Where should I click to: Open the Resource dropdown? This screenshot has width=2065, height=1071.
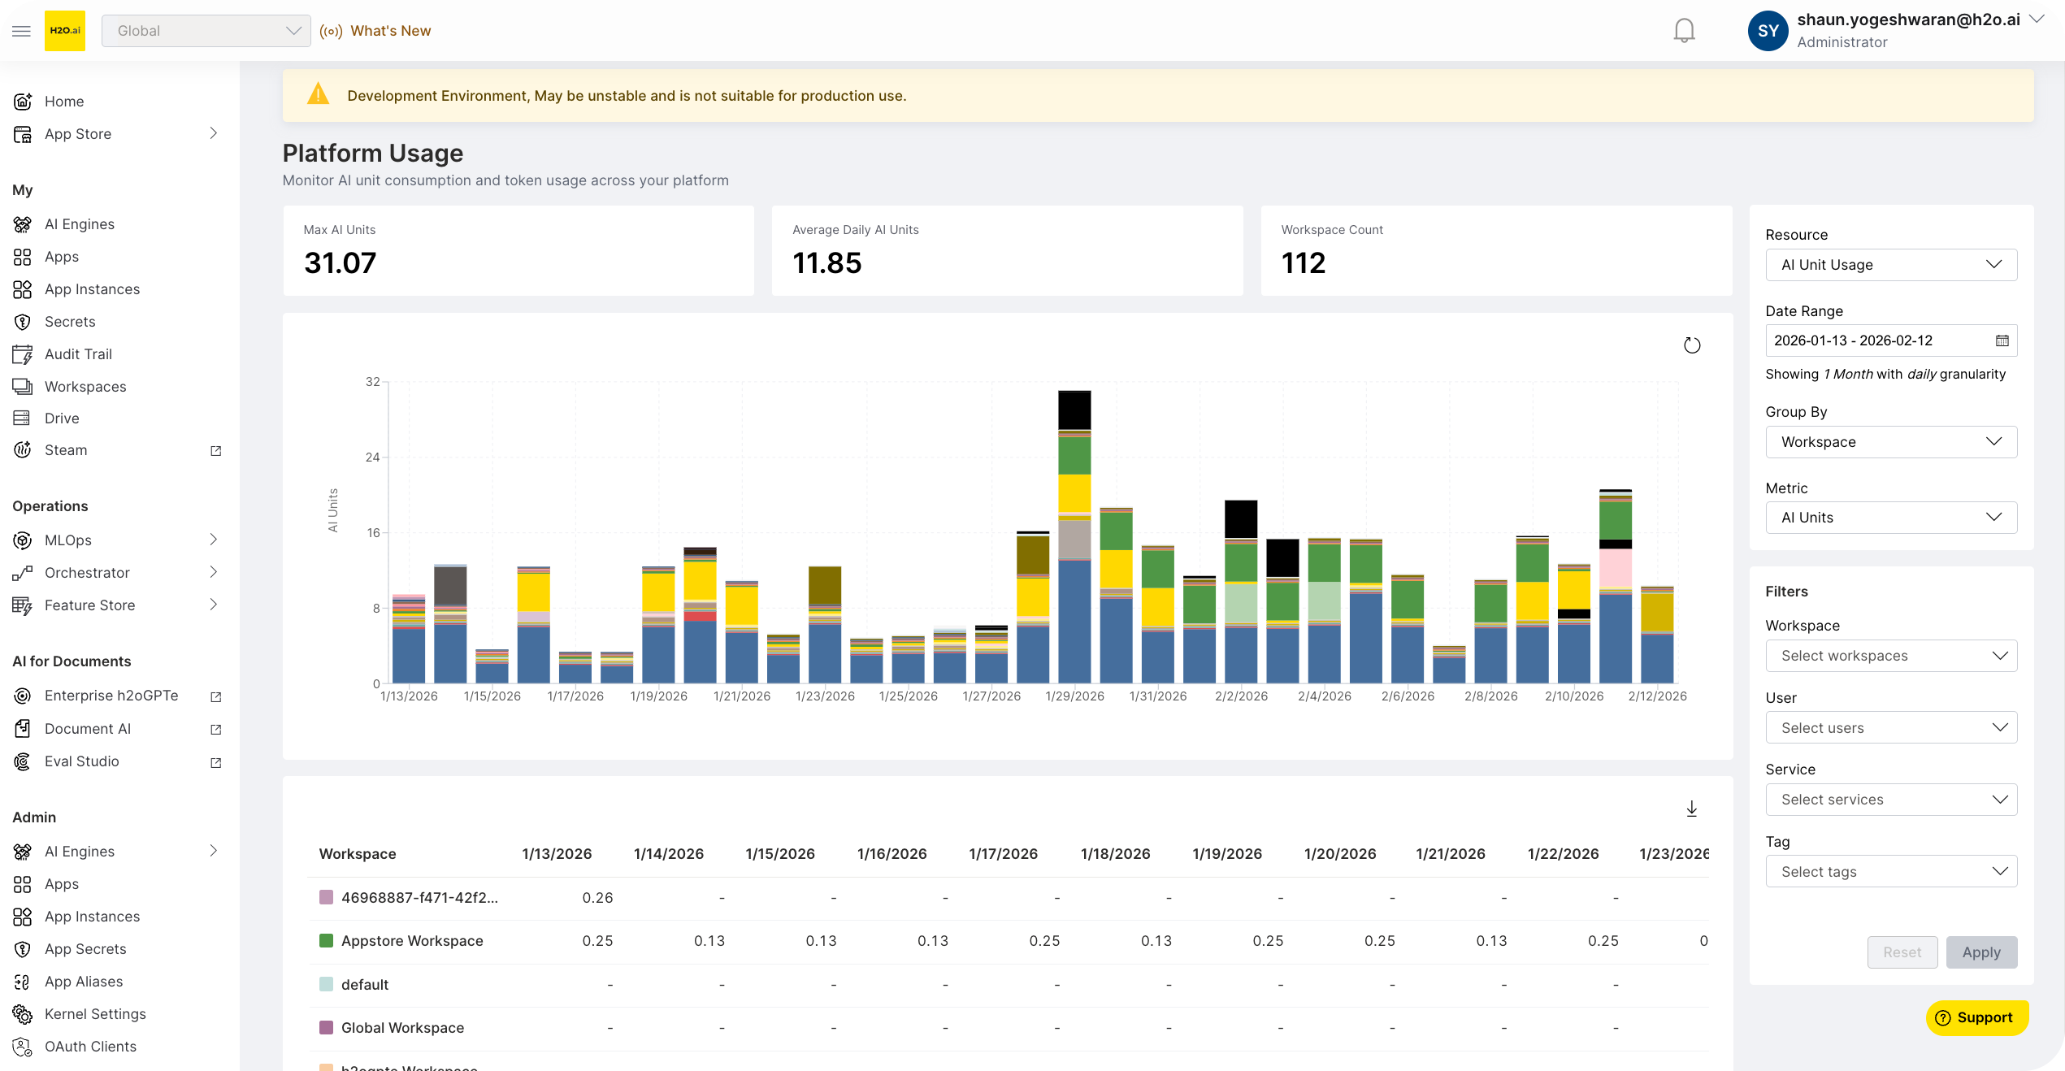pos(1891,264)
